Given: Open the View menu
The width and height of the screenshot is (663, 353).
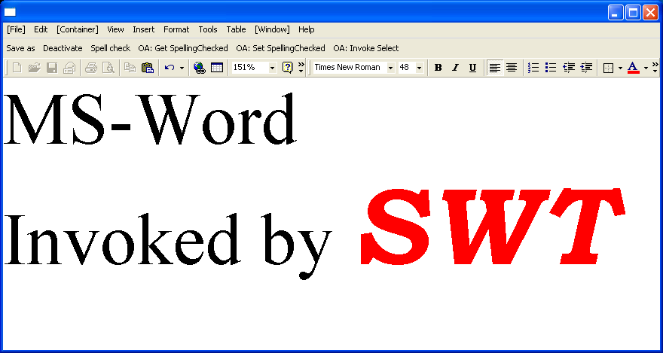Looking at the screenshot, I should click(x=115, y=29).
